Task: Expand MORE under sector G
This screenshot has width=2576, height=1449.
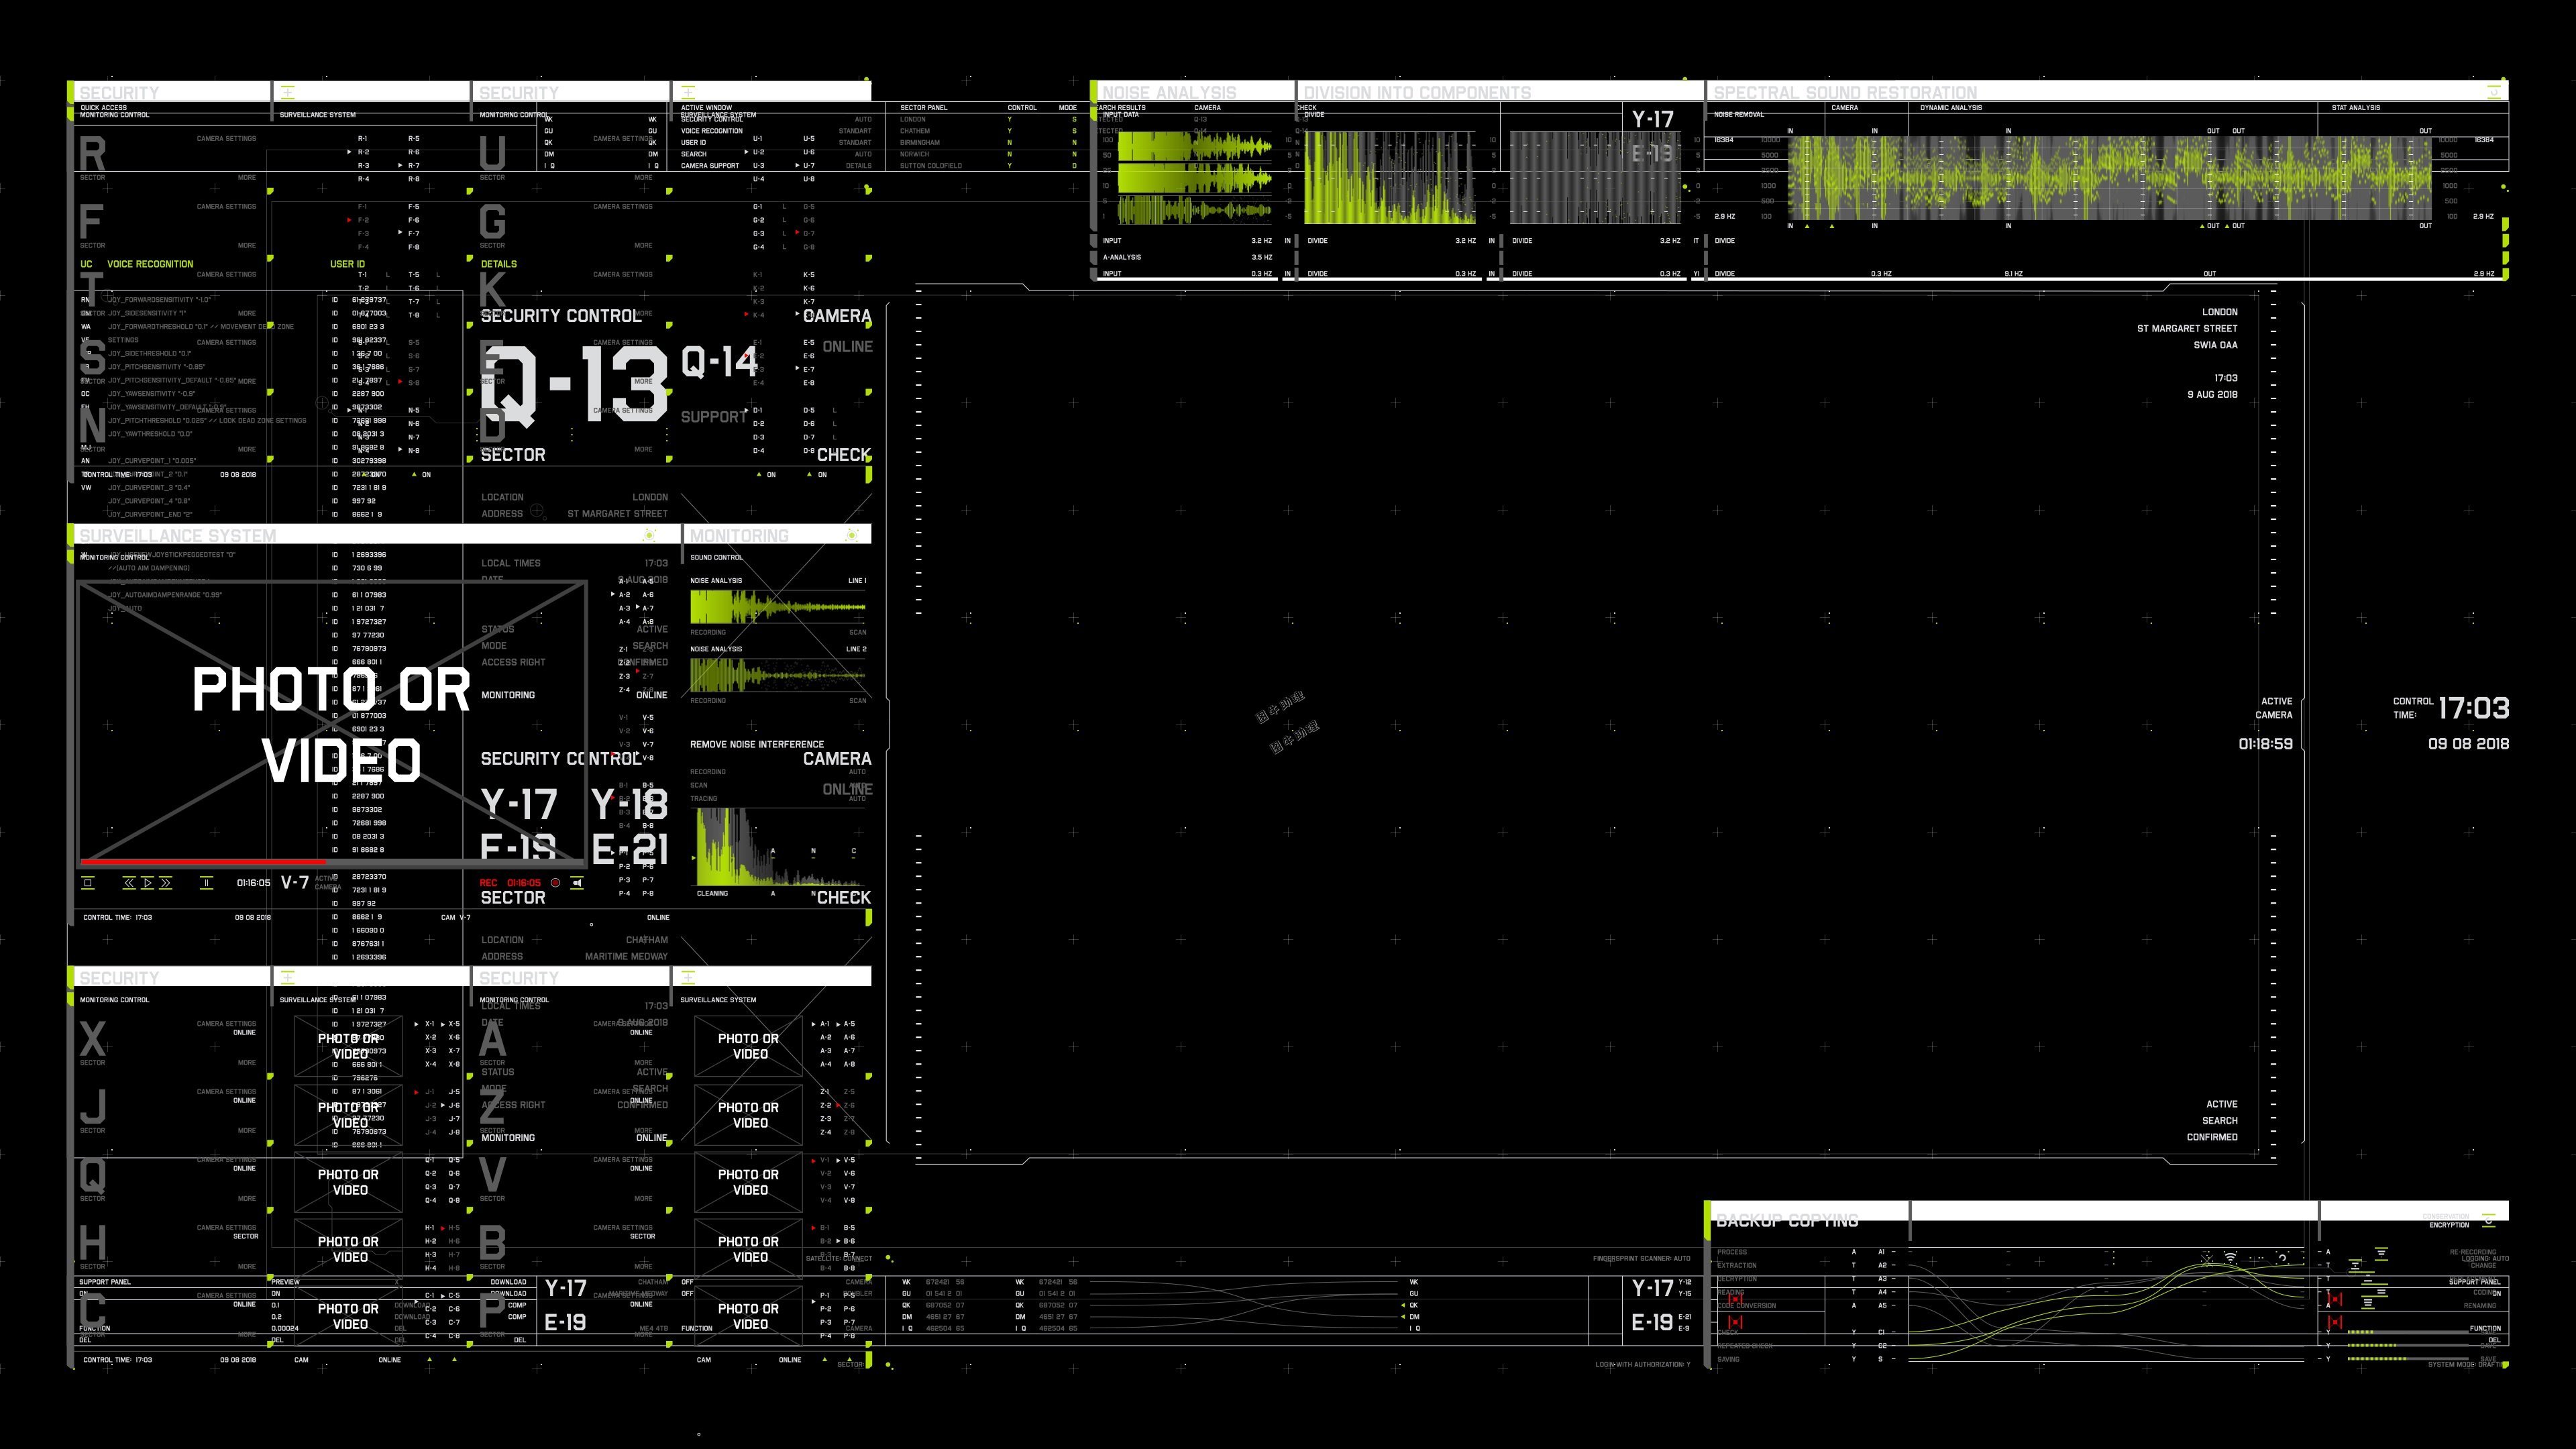Action: click(x=643, y=246)
